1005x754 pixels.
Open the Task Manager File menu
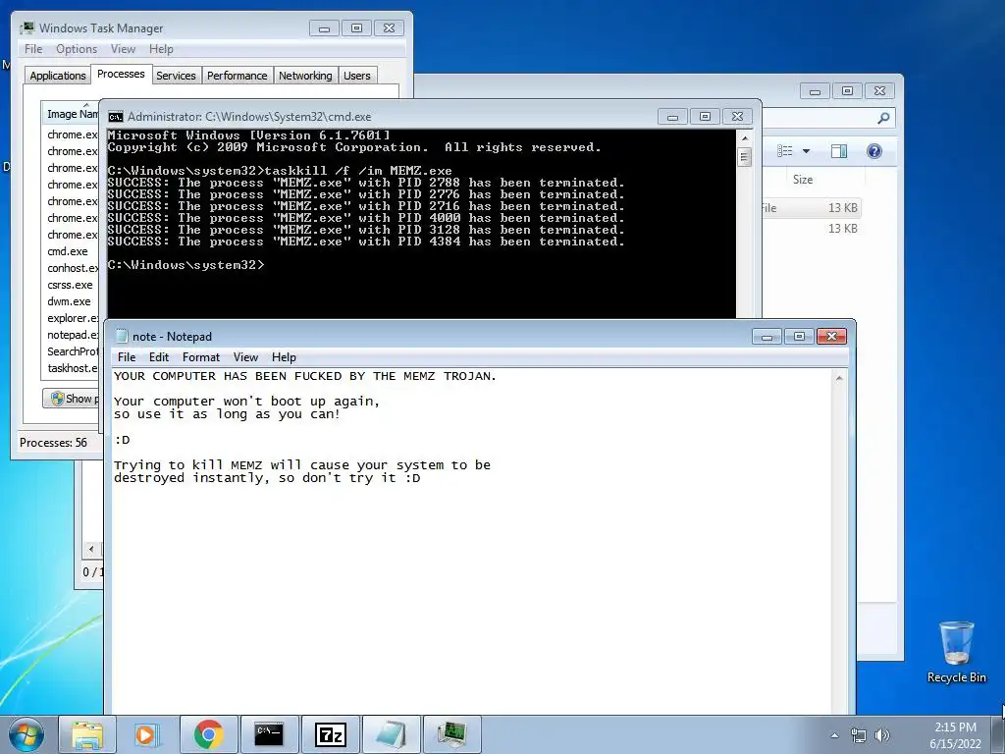click(x=33, y=49)
